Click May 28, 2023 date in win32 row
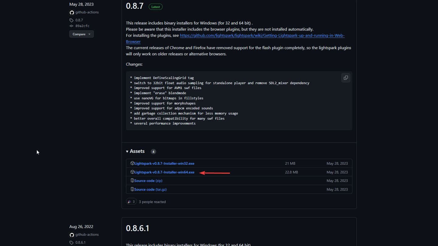The width and height of the screenshot is (438, 246). coord(337,163)
